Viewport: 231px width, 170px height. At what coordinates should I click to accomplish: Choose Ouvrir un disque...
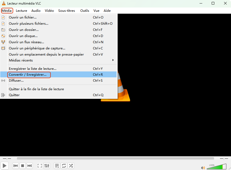click(x=58, y=36)
